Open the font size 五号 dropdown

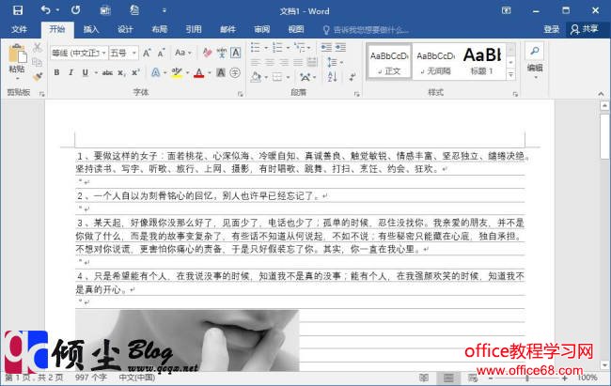point(134,53)
